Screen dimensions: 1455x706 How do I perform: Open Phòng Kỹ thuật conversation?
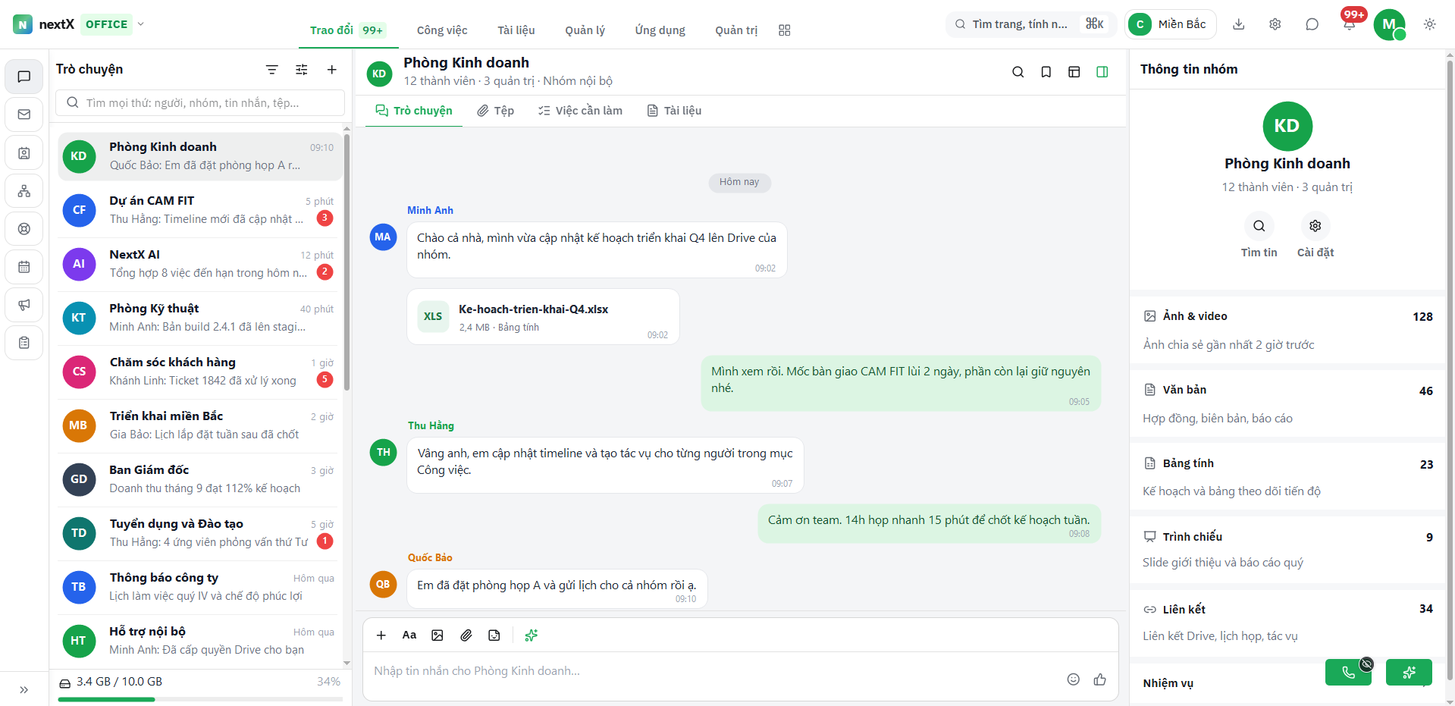[200, 318]
